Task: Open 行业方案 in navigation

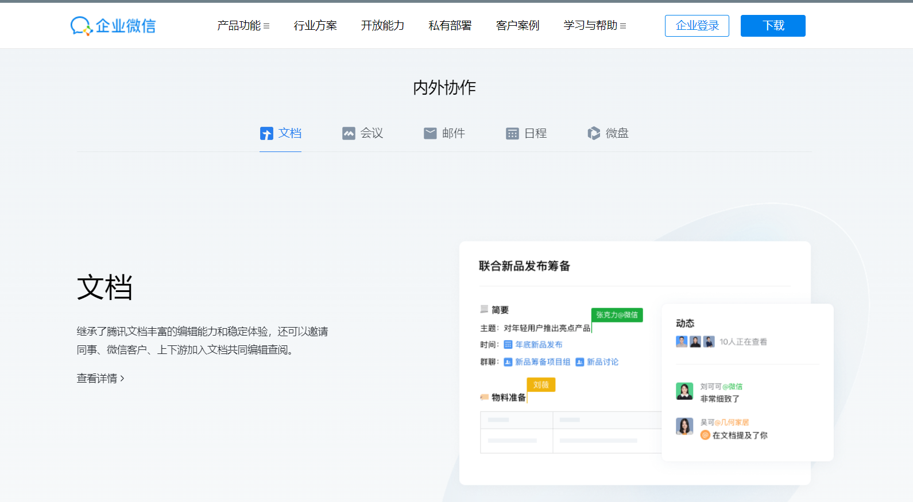Action: pyautogui.click(x=315, y=26)
